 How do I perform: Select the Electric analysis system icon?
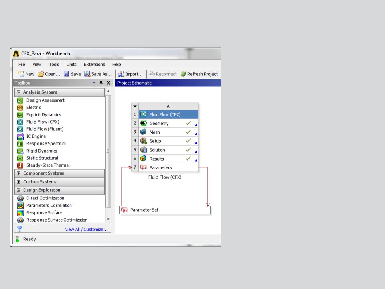pyautogui.click(x=20, y=108)
